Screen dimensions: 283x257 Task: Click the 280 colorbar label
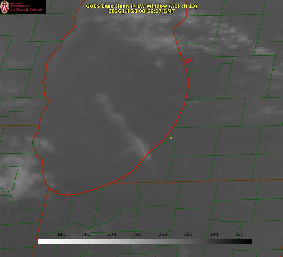[x=188, y=234]
